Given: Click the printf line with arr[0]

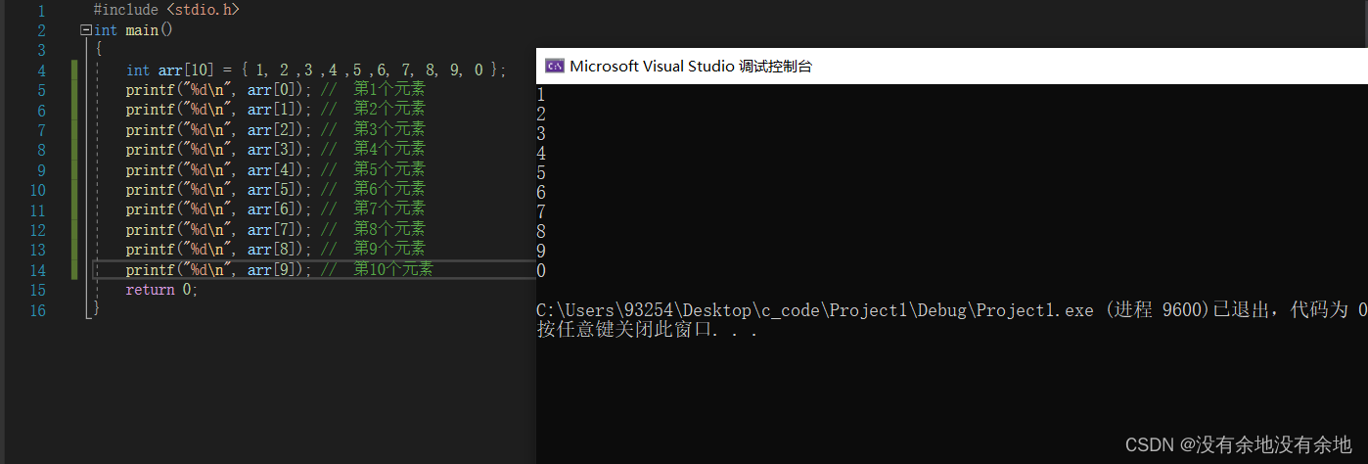Looking at the screenshot, I should (276, 90).
